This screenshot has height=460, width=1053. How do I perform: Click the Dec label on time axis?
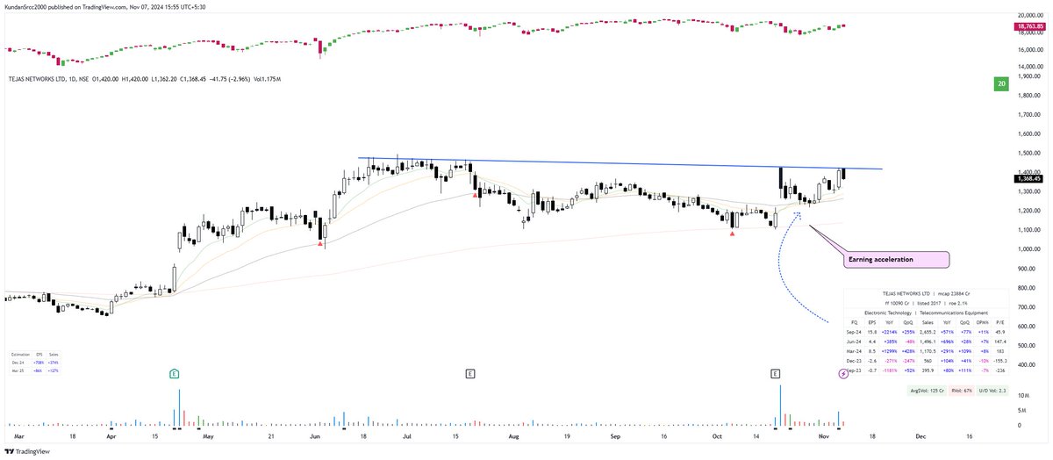point(920,435)
